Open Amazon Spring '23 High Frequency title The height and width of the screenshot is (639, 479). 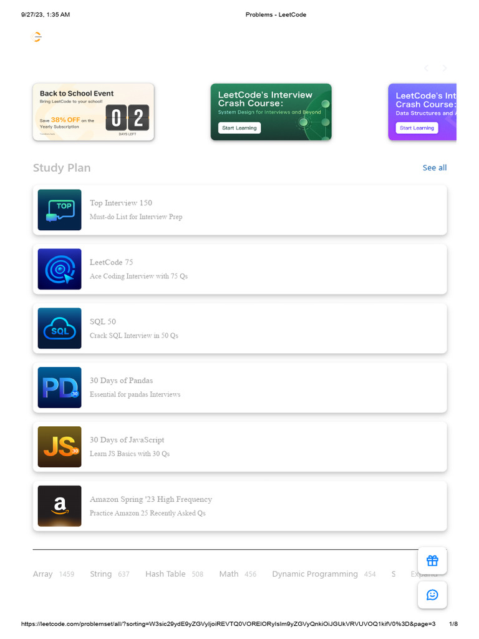pos(151,499)
